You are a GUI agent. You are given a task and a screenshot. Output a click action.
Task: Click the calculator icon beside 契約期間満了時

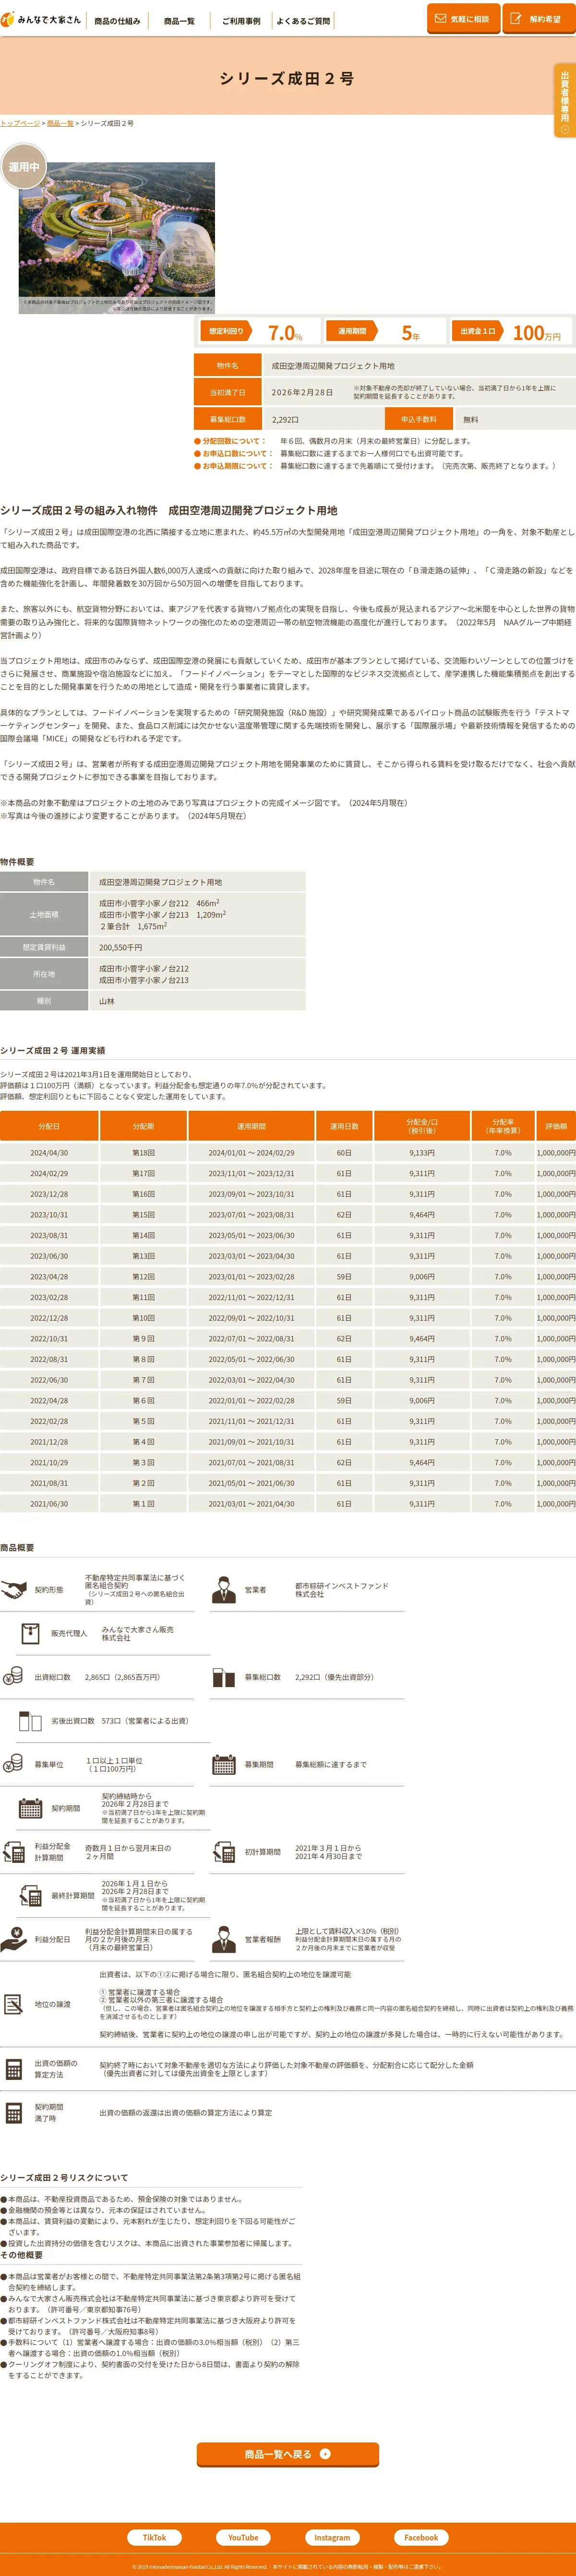point(13,2112)
